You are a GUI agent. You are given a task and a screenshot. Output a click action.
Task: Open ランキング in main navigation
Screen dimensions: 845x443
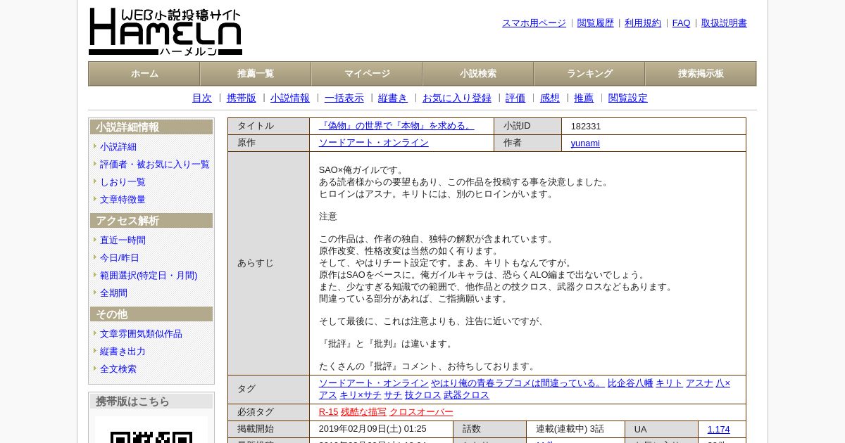click(589, 74)
